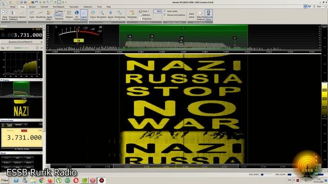Toggle the Statistics option
Viewport: 328px width, 184px height.
tap(145, 15)
